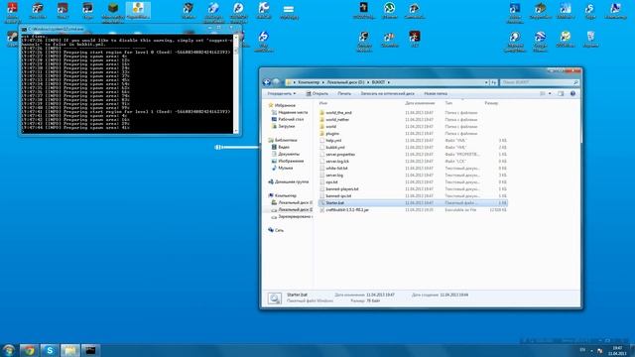Click the Открыть toolbar button
Viewport: 635px width, 357px height.
coord(317,93)
